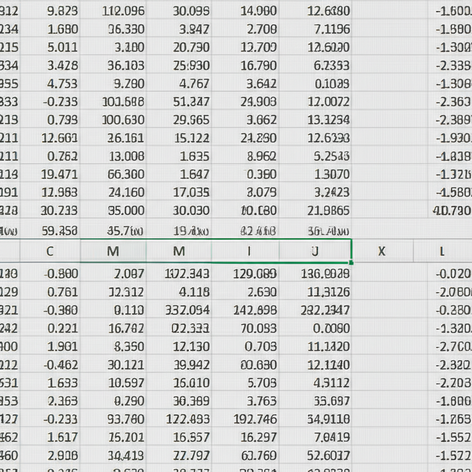Click the cell containing 14.000

pyautogui.click(x=245, y=11)
